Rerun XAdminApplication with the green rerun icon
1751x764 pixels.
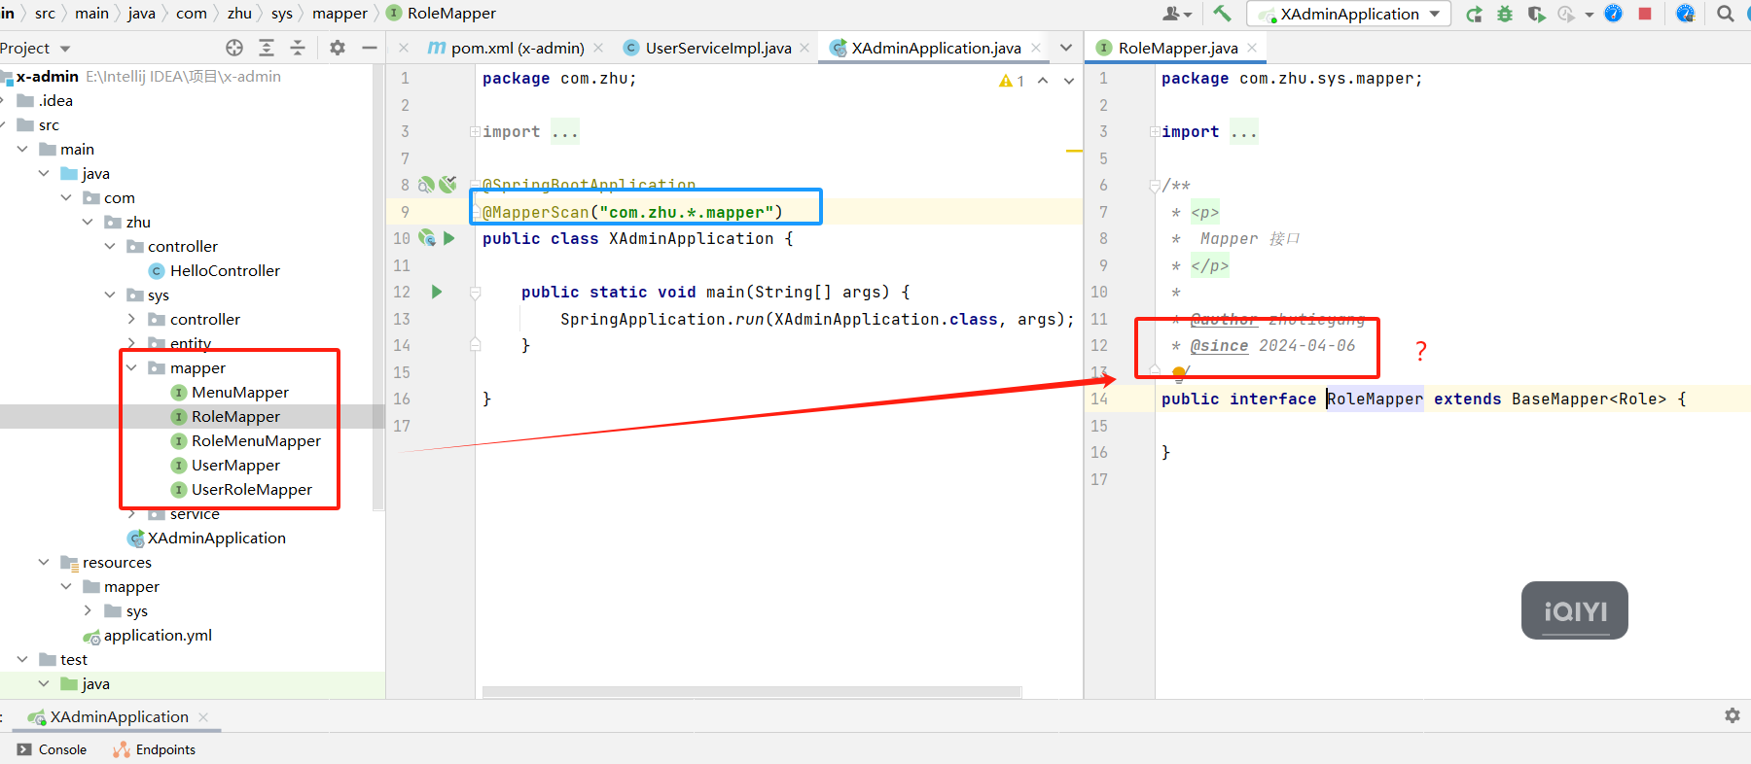pyautogui.click(x=1474, y=14)
